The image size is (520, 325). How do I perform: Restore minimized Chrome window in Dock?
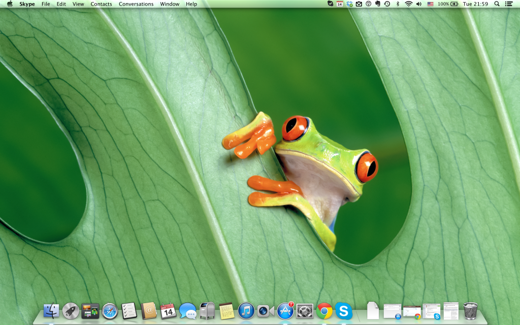(x=412, y=312)
